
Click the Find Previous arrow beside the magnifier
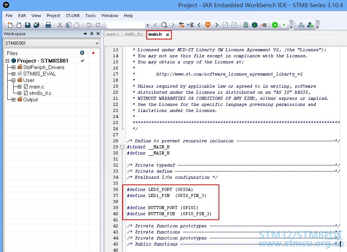click(x=155, y=25)
